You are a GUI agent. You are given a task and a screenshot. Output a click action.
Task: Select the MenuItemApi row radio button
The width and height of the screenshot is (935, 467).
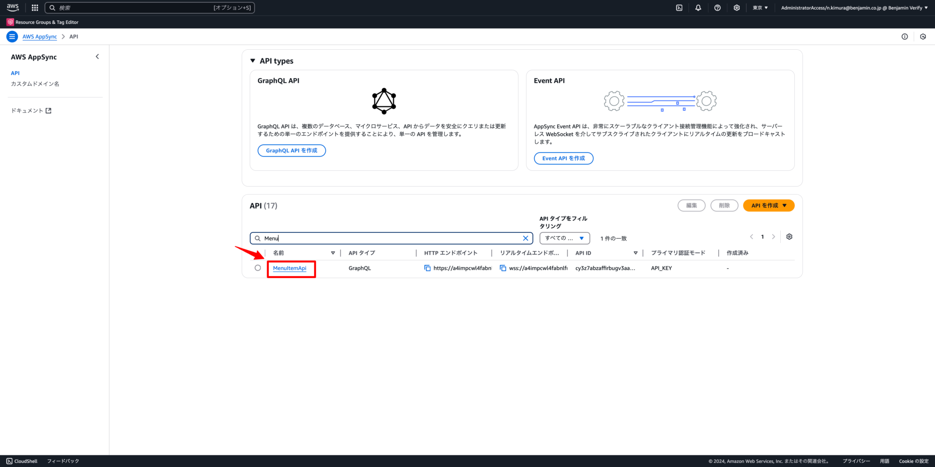pyautogui.click(x=257, y=268)
